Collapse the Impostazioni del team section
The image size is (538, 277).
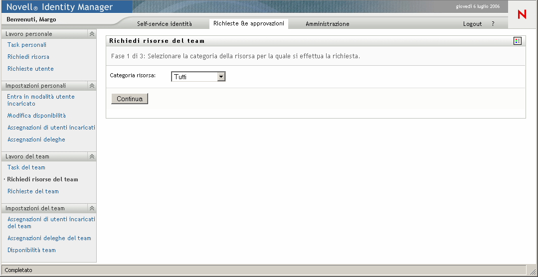92,208
